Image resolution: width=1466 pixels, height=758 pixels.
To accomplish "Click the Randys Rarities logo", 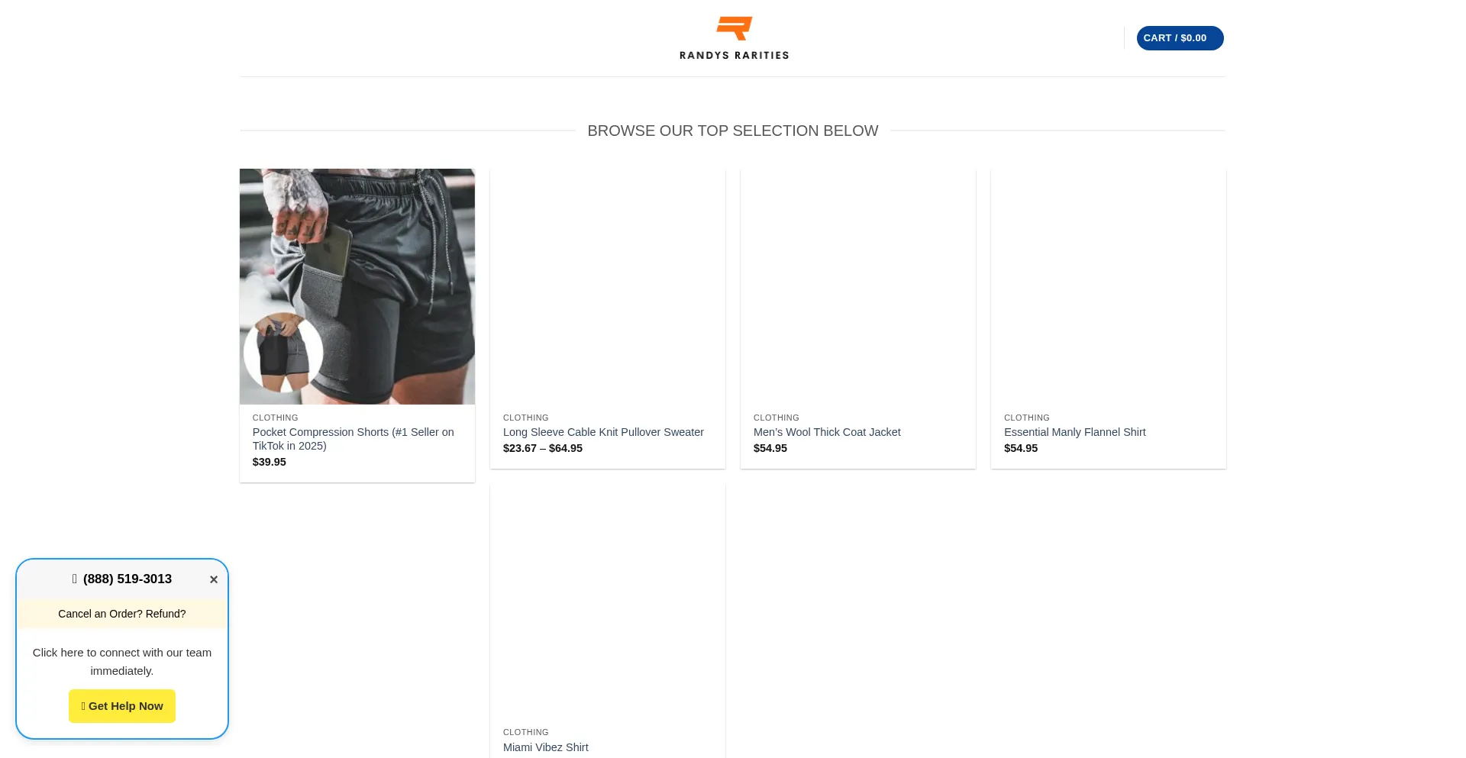I will [x=734, y=38].
